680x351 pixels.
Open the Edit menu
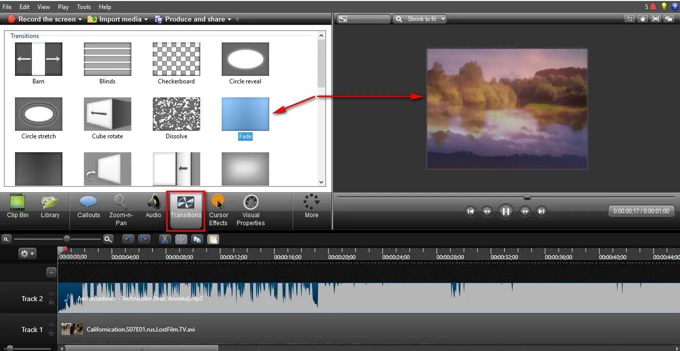click(24, 7)
